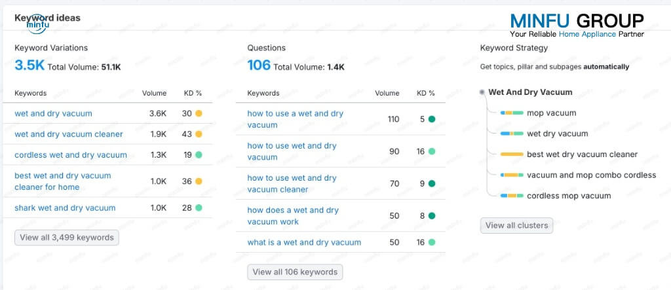
Task: Click the 'Keyword Strategy' section heading
Action: point(514,48)
